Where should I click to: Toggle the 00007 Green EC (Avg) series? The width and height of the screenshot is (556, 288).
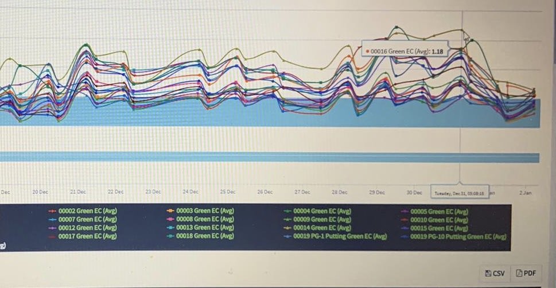83,220
